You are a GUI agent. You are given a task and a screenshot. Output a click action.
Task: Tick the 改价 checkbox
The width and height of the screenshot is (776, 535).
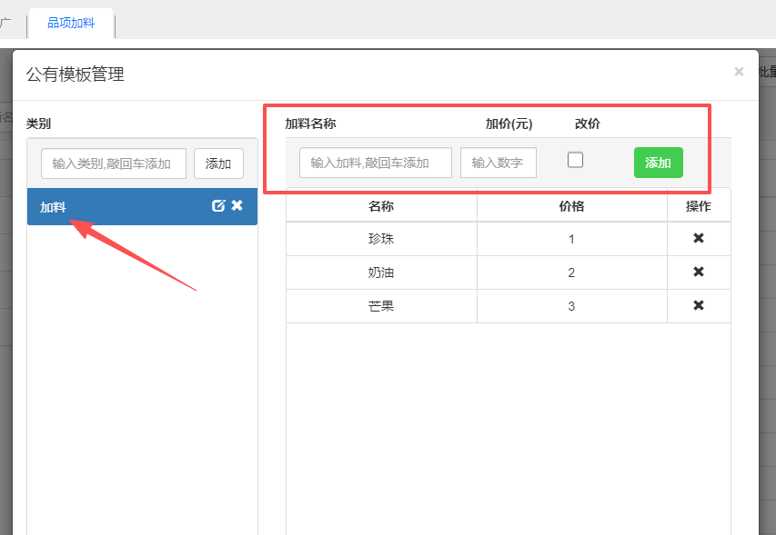(x=575, y=160)
